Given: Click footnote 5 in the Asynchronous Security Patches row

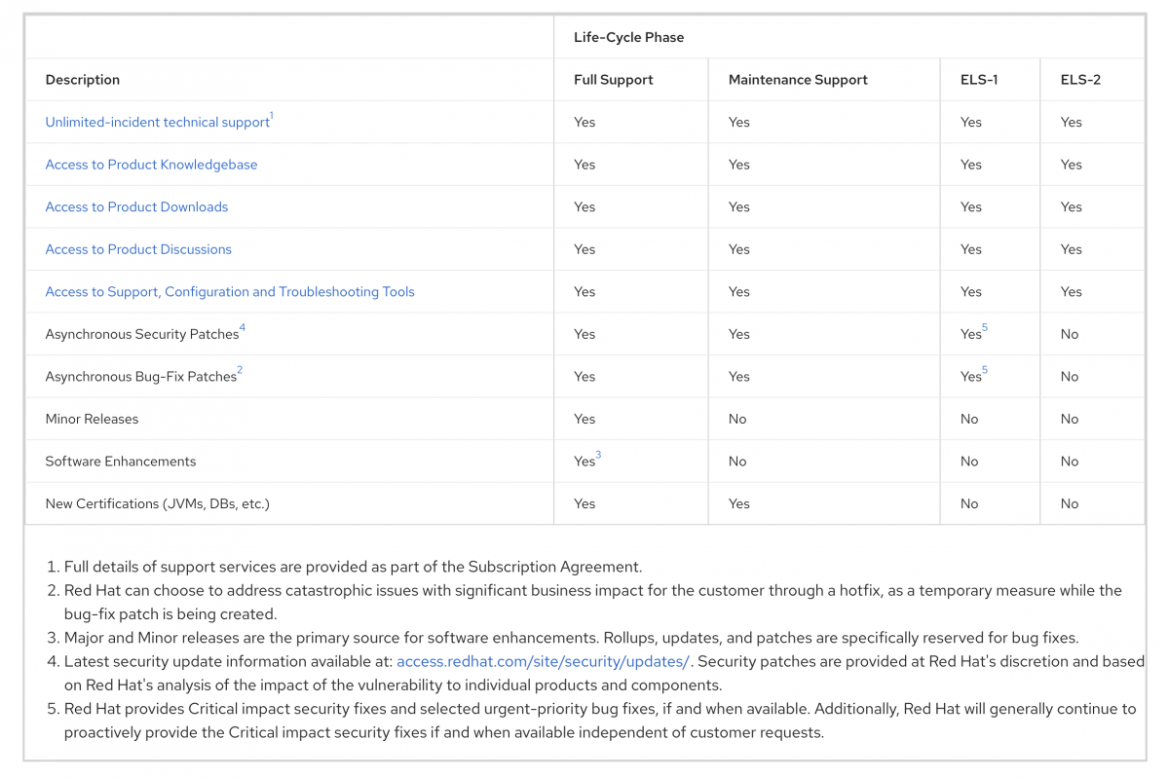Looking at the screenshot, I should pyautogui.click(x=985, y=328).
